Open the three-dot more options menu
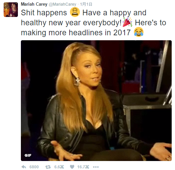Viewport: 175px width, 170px height. tap(96, 167)
